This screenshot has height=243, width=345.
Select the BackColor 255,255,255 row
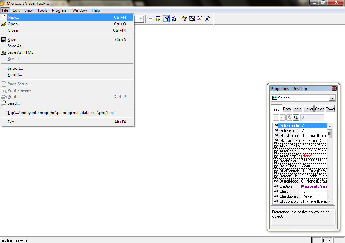[x=300, y=161]
